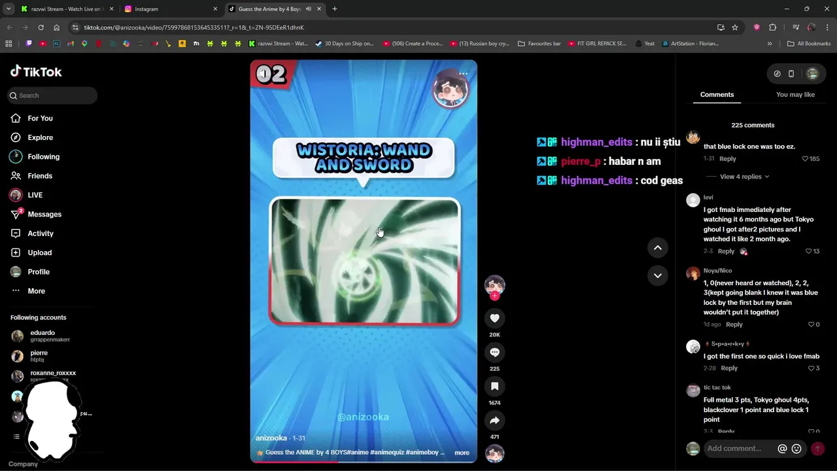Open the video options three-dot menu
This screenshot has width=837, height=471.
point(463,74)
